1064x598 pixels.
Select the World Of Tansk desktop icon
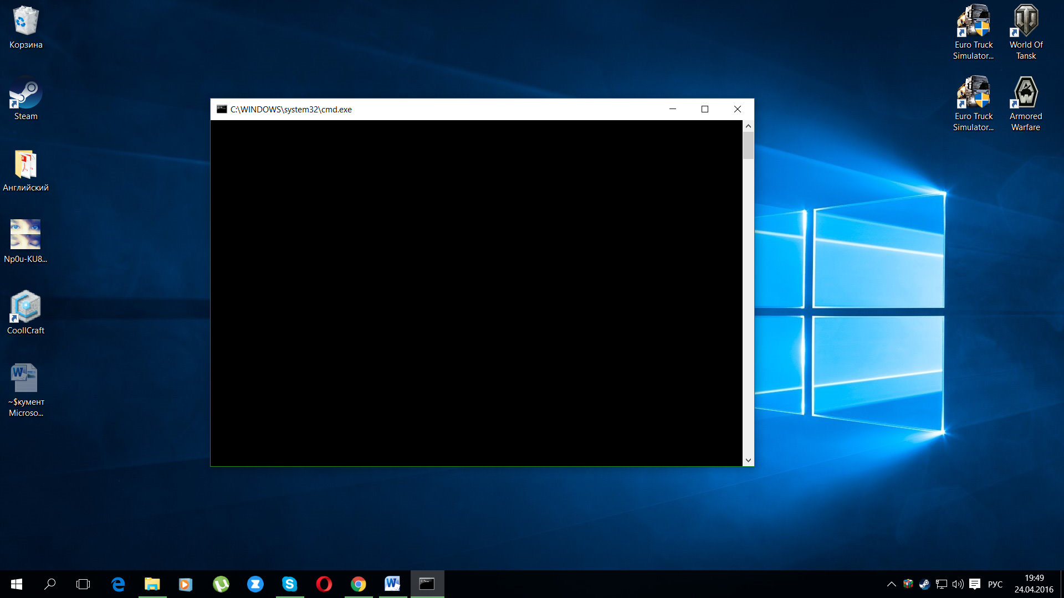point(1026,30)
